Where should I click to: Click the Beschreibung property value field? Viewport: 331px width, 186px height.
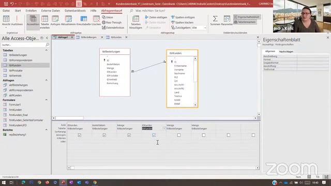tap(312, 56)
